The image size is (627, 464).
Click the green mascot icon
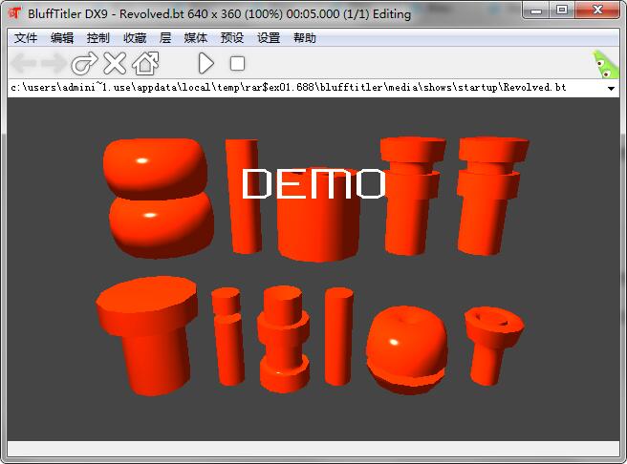605,64
